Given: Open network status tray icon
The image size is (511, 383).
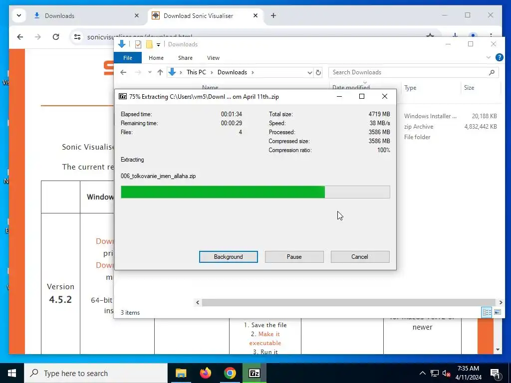Looking at the screenshot, I should (435, 373).
